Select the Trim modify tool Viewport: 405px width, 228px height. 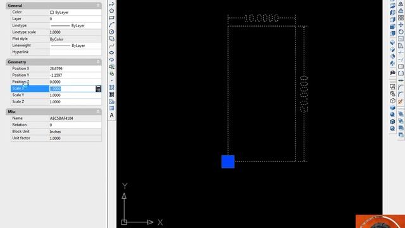click(401, 53)
